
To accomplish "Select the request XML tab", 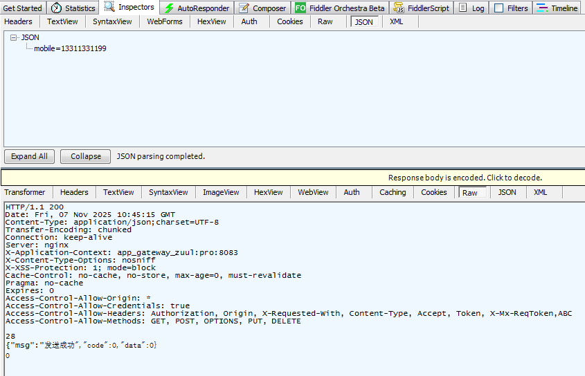I will [396, 21].
